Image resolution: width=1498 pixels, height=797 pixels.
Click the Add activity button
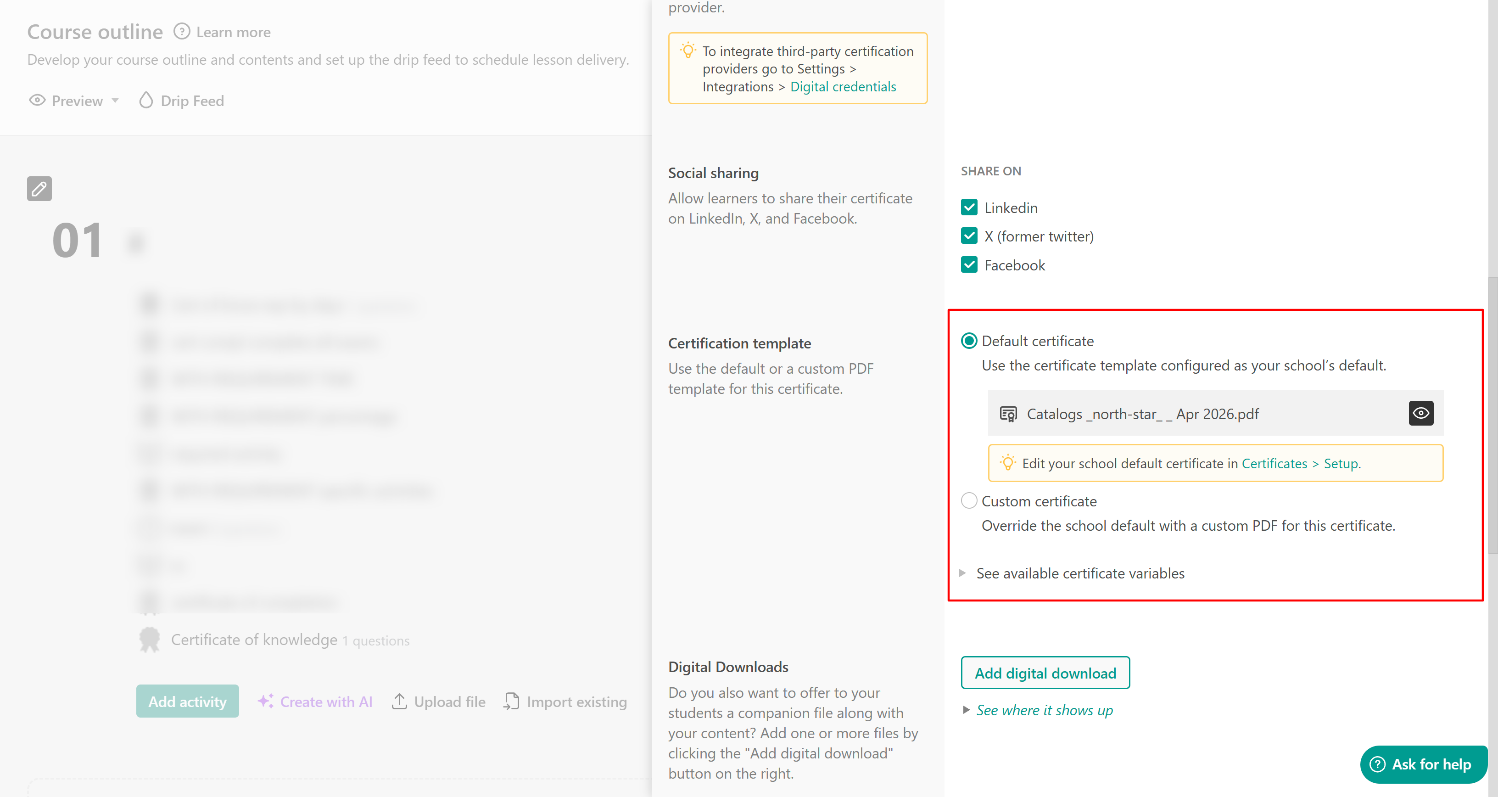pos(187,702)
